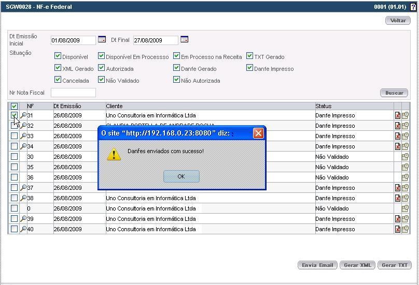Viewport: 419px width, 285px height.
Task: Toggle the Autorizada checkbox
Action: click(x=102, y=68)
